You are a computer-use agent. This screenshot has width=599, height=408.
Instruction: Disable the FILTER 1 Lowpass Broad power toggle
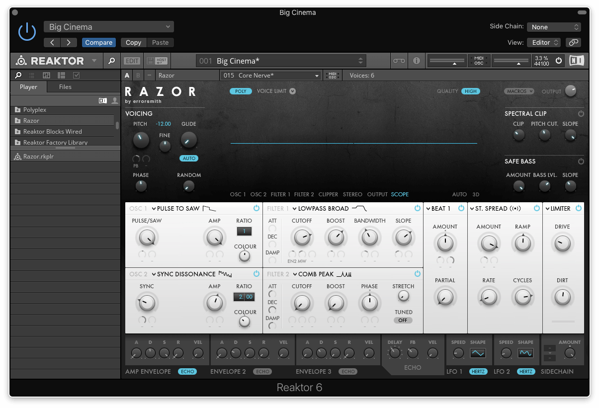[x=418, y=208]
